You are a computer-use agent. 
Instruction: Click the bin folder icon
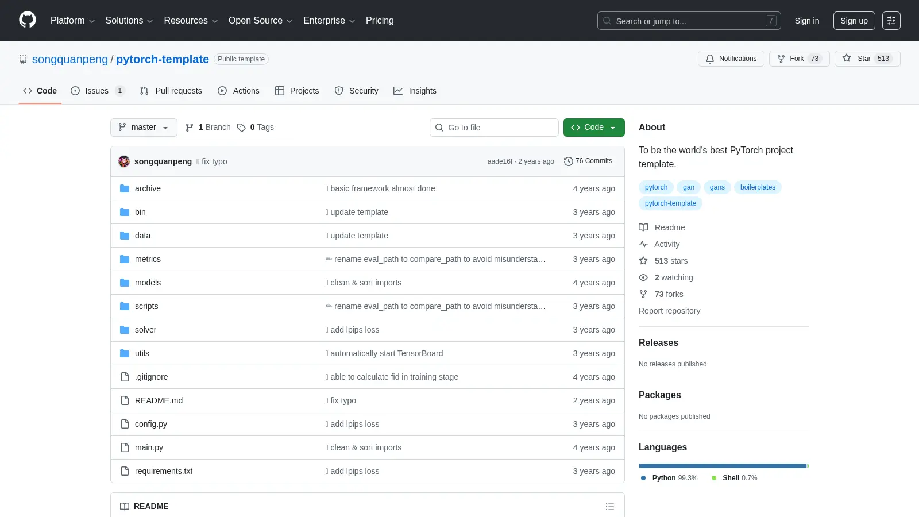click(x=125, y=212)
